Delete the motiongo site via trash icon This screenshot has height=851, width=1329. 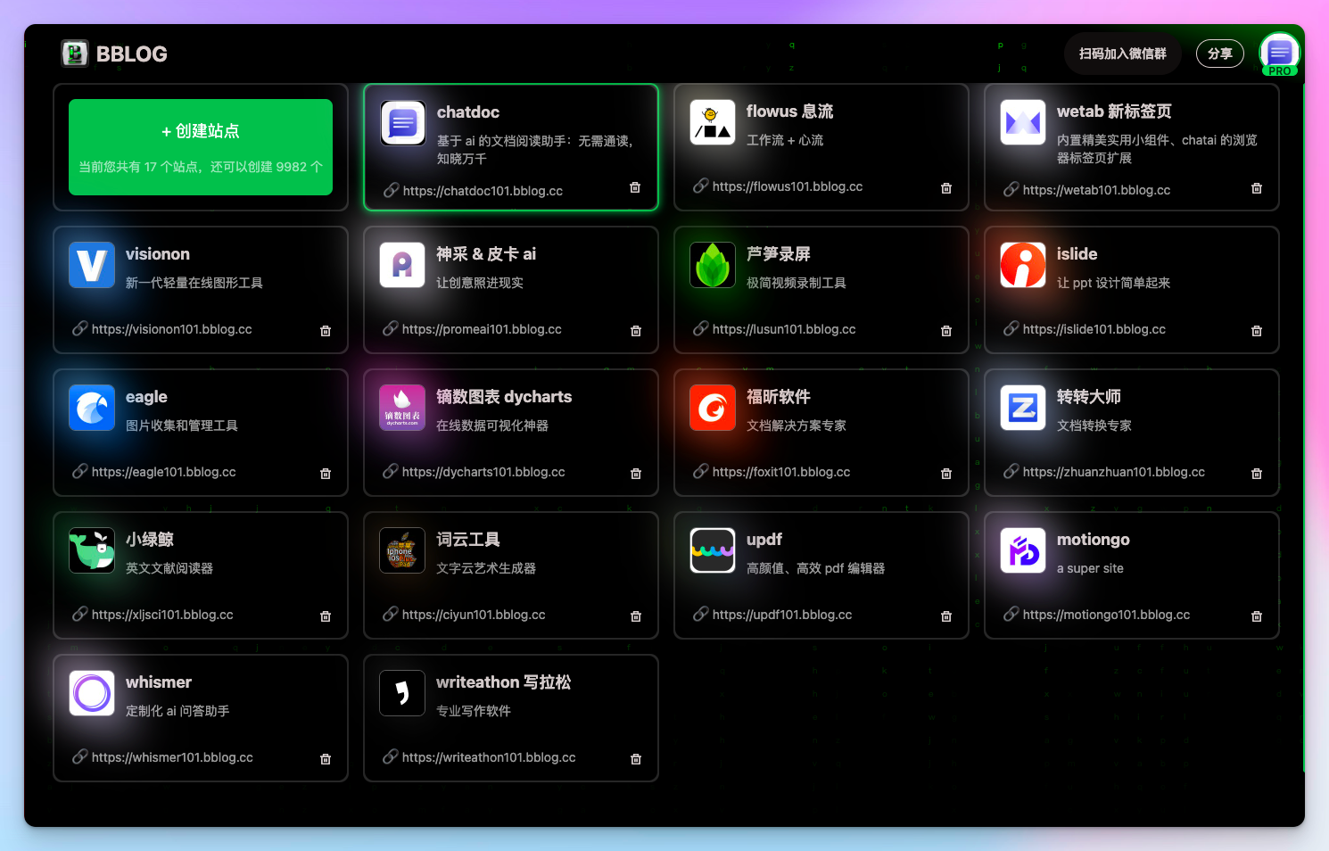click(1256, 616)
